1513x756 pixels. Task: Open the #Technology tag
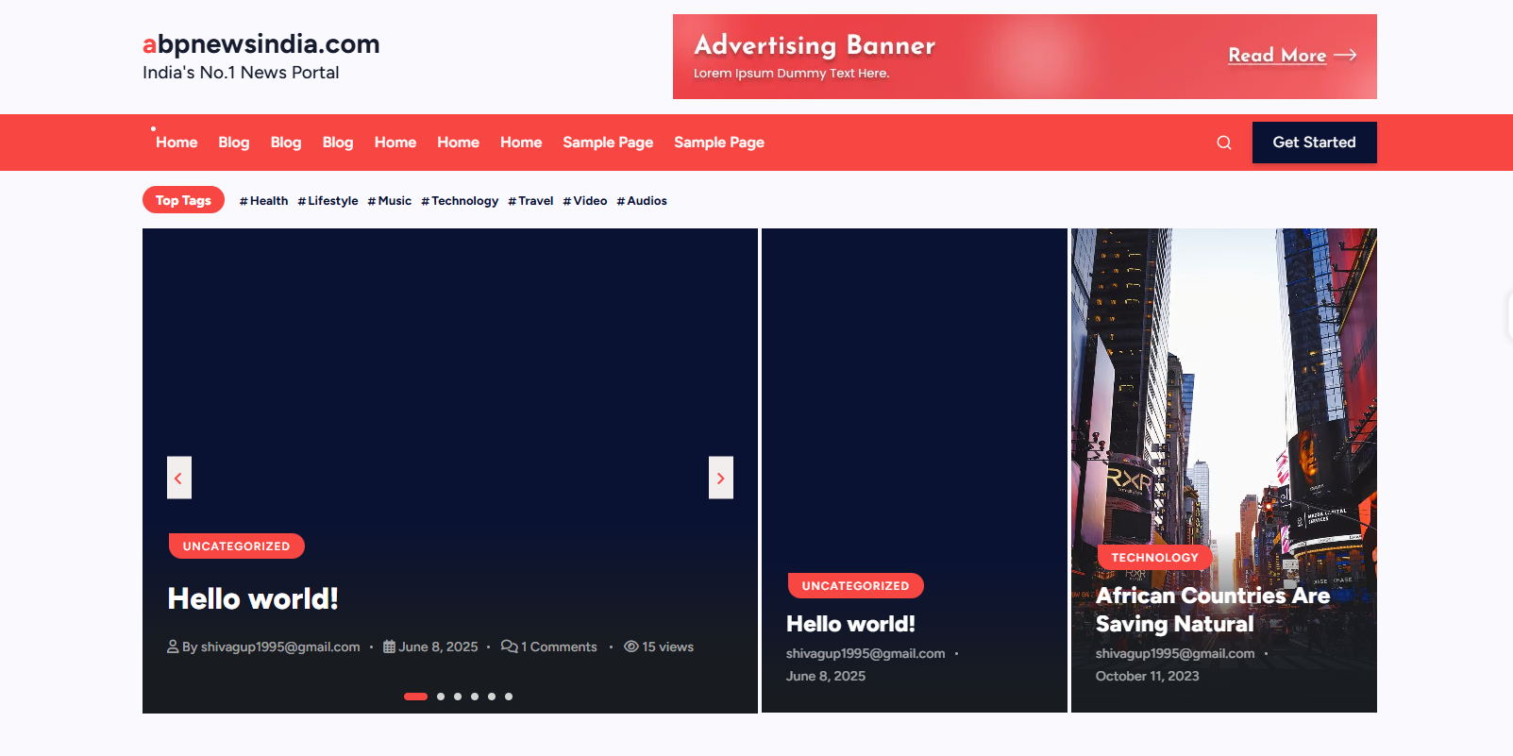[x=460, y=201]
